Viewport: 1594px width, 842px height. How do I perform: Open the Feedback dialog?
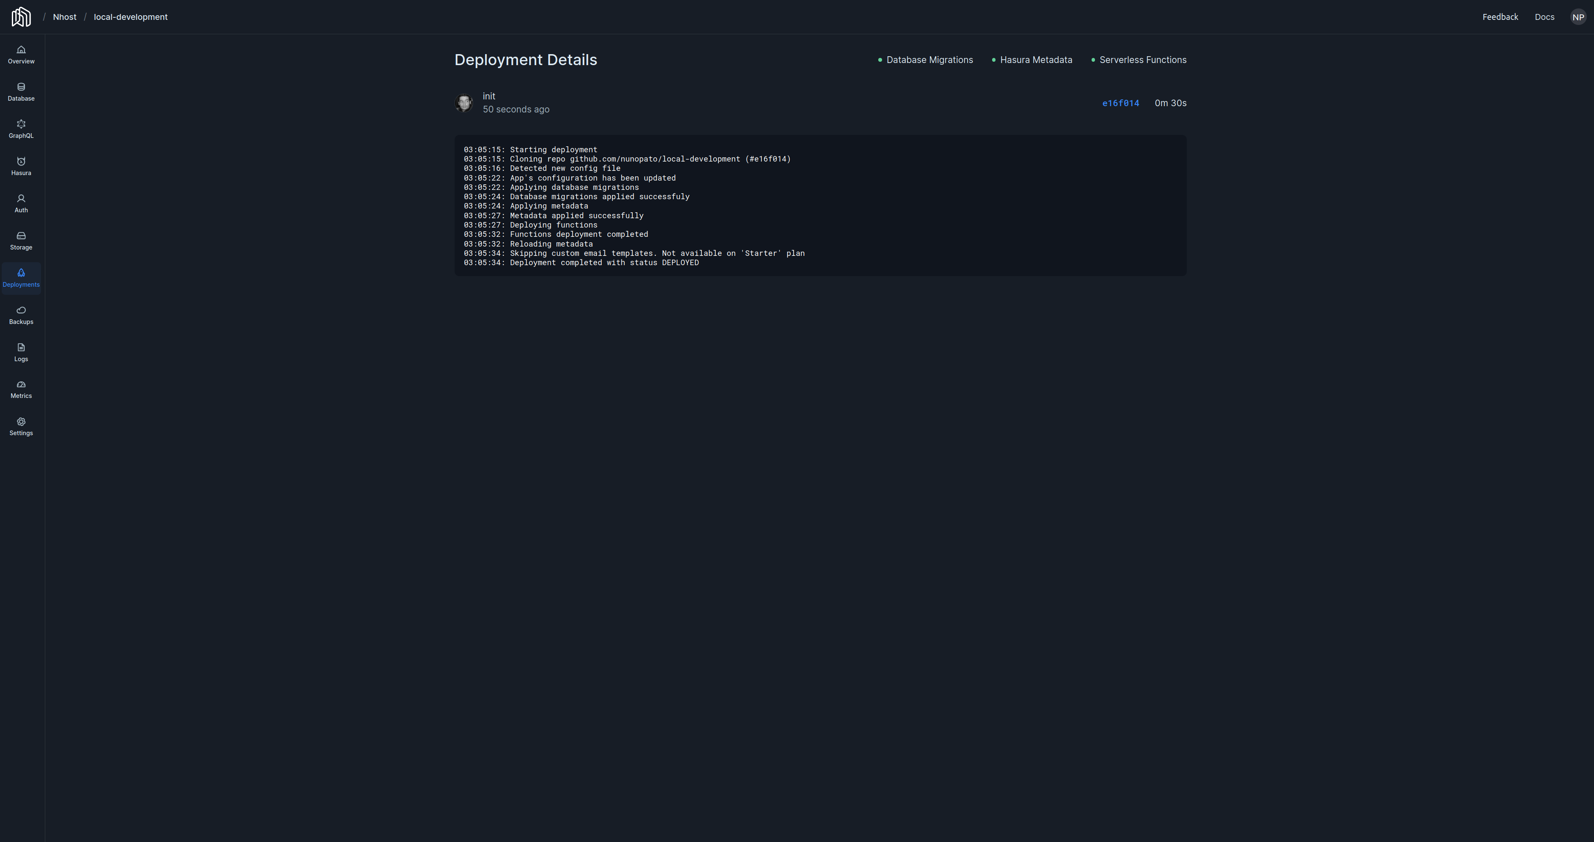pyautogui.click(x=1500, y=16)
